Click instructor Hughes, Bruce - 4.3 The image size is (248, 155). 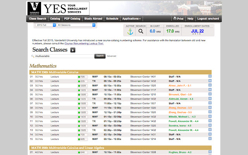point(180,152)
